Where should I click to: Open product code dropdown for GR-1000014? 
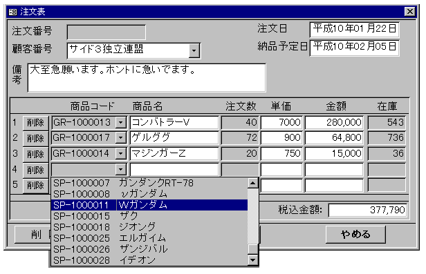point(120,154)
